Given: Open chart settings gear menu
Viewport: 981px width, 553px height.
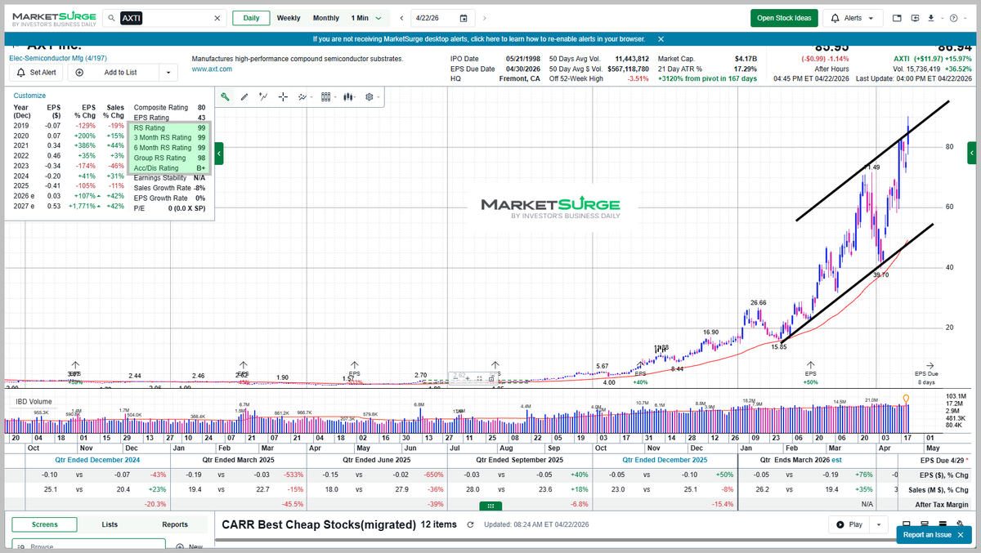Looking at the screenshot, I should [372, 96].
